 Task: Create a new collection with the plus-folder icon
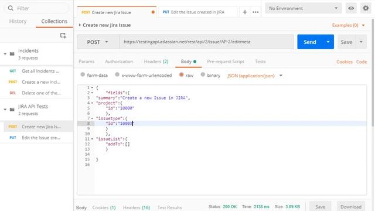click(63, 36)
